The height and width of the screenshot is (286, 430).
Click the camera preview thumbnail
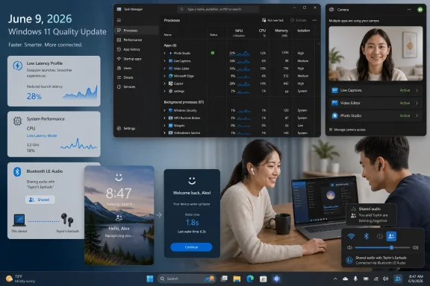pos(376,54)
